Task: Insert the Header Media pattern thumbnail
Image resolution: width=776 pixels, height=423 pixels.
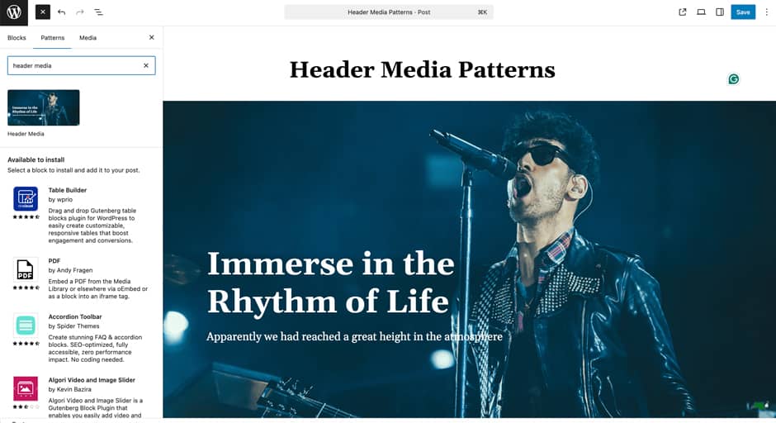Action: 44,107
